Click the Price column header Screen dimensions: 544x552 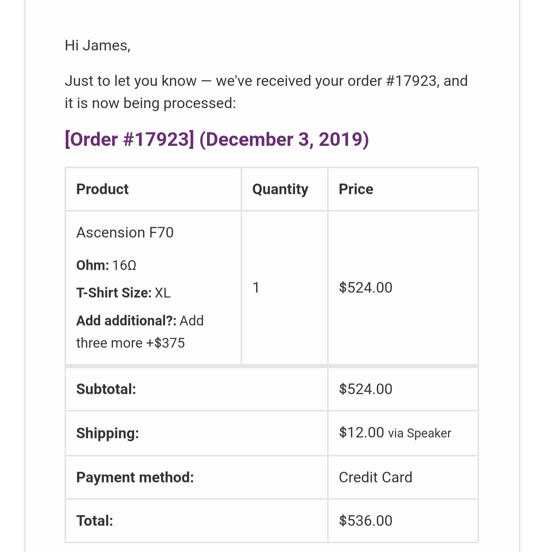tap(356, 189)
